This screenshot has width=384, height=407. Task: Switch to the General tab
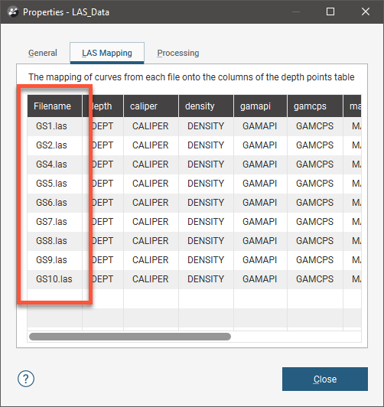click(x=43, y=53)
